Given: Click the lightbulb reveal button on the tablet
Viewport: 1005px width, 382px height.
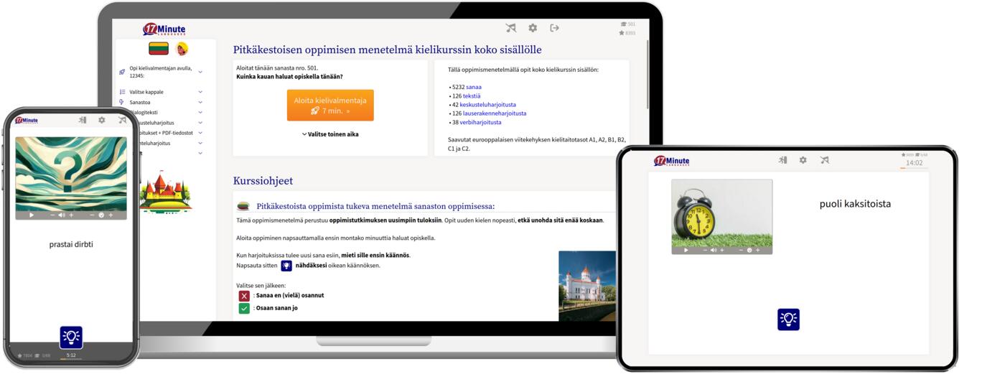Looking at the screenshot, I should pyautogui.click(x=788, y=320).
